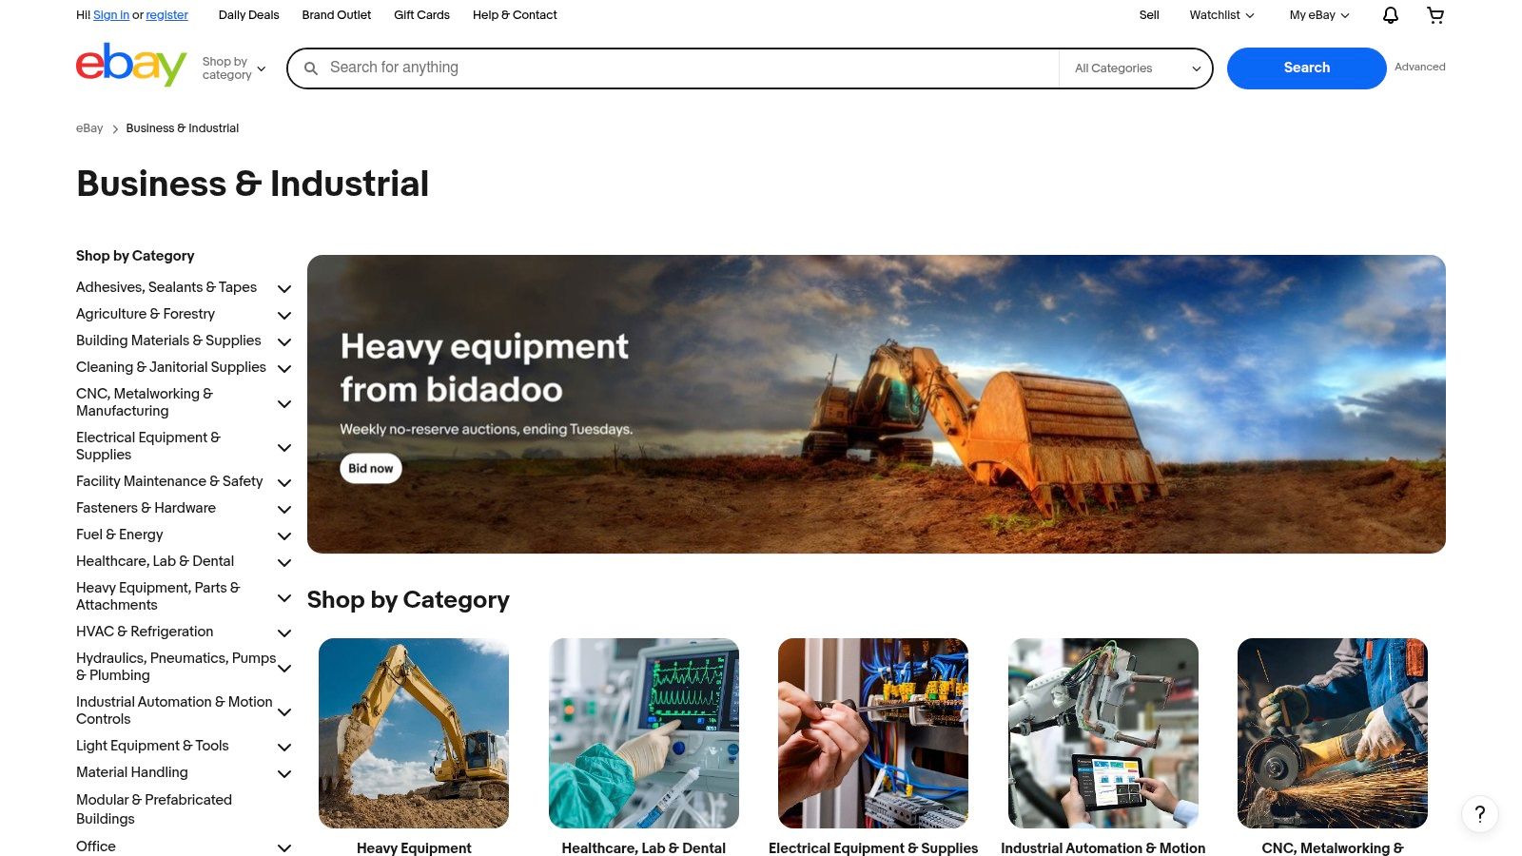The width and height of the screenshot is (1522, 856).
Task: Open the notifications bell icon
Action: coord(1391,15)
